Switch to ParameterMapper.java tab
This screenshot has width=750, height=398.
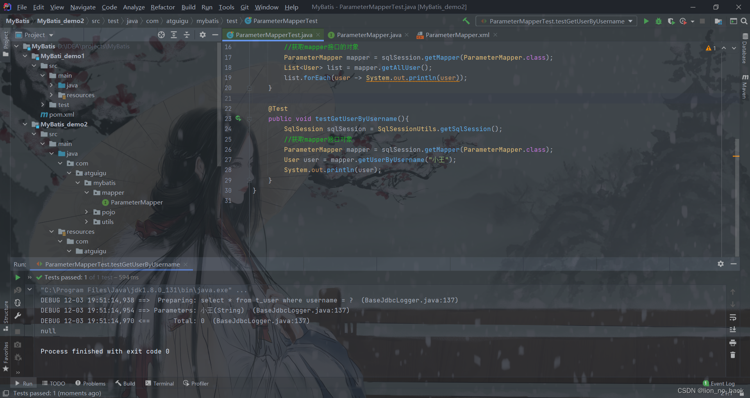(369, 35)
